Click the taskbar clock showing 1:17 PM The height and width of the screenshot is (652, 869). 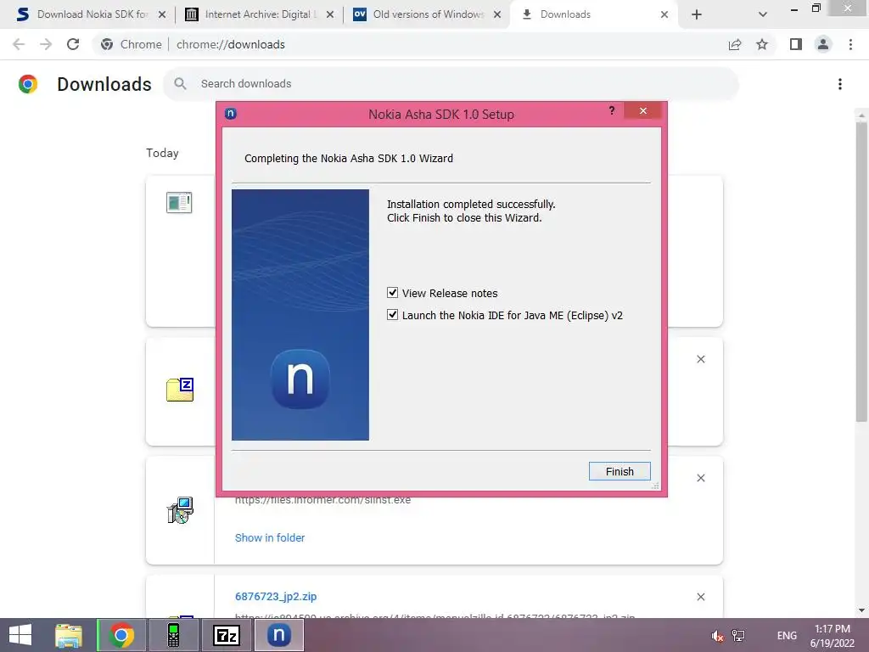(833, 636)
